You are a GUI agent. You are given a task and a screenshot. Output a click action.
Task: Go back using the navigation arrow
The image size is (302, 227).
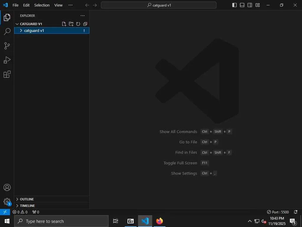point(87,5)
